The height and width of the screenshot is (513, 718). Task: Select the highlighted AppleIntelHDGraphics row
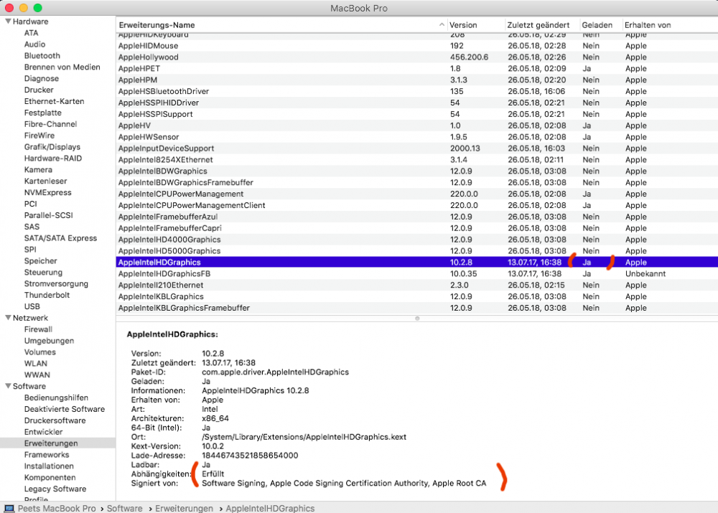point(416,262)
